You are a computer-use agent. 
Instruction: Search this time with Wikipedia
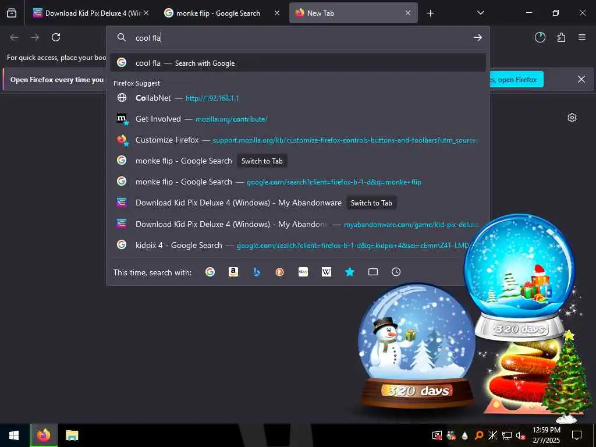pyautogui.click(x=327, y=272)
